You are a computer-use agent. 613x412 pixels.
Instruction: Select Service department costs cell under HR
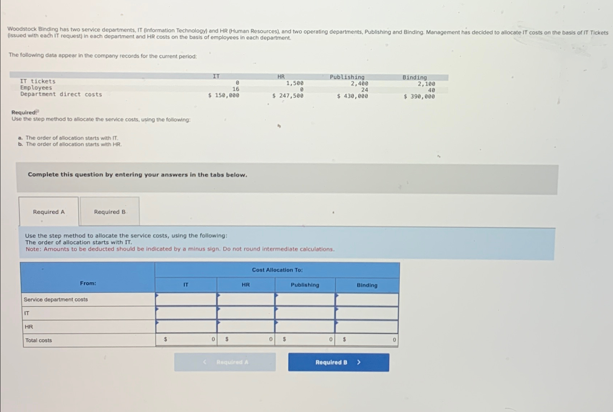point(246,299)
